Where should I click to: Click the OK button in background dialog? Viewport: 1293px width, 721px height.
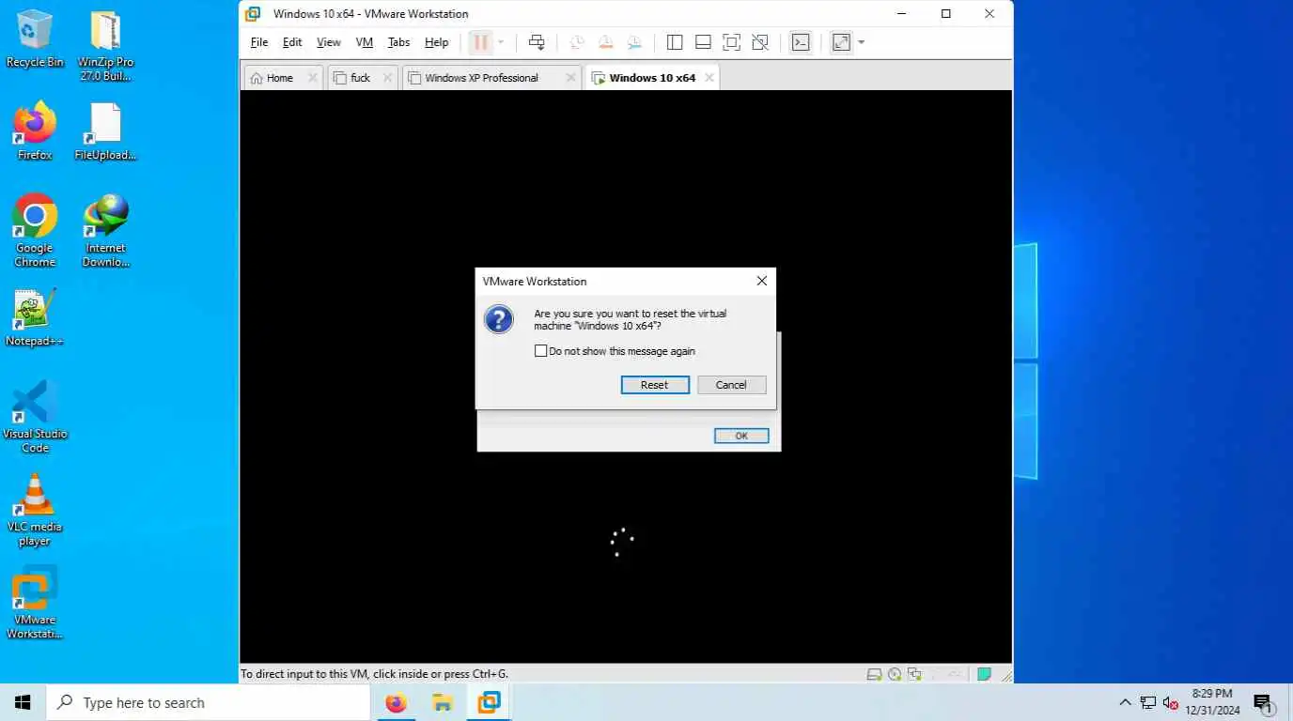(741, 436)
